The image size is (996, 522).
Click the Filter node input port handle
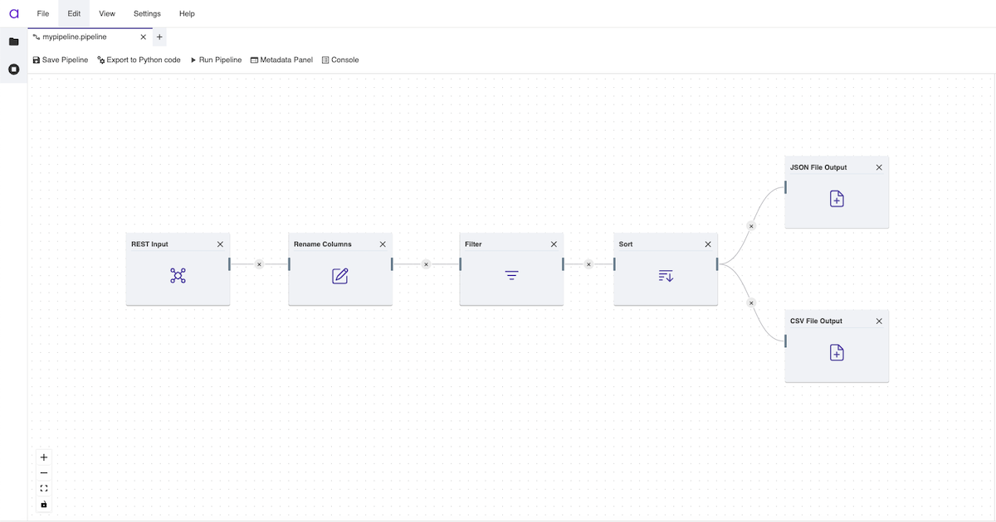(461, 264)
